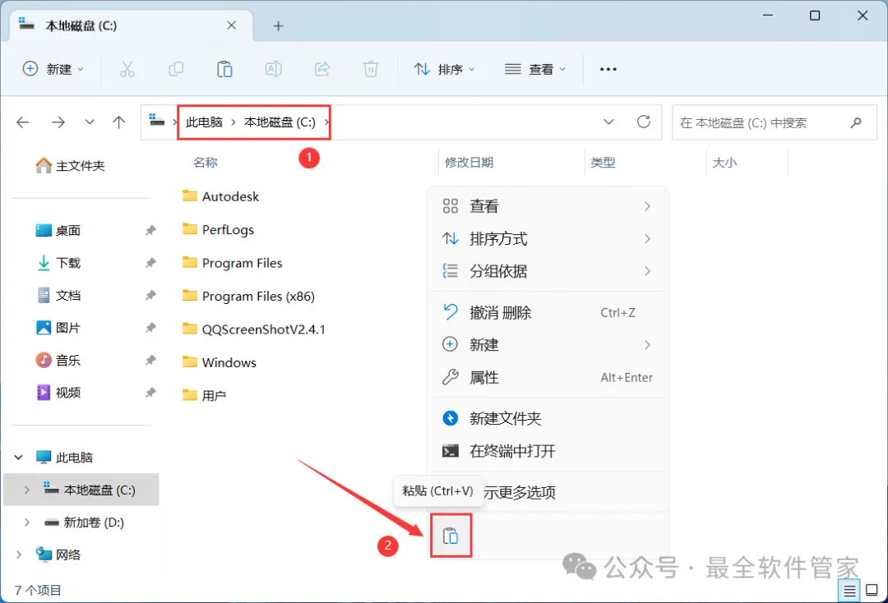The height and width of the screenshot is (603, 888).
Task: Open the PerfLogs folder
Action: point(218,230)
